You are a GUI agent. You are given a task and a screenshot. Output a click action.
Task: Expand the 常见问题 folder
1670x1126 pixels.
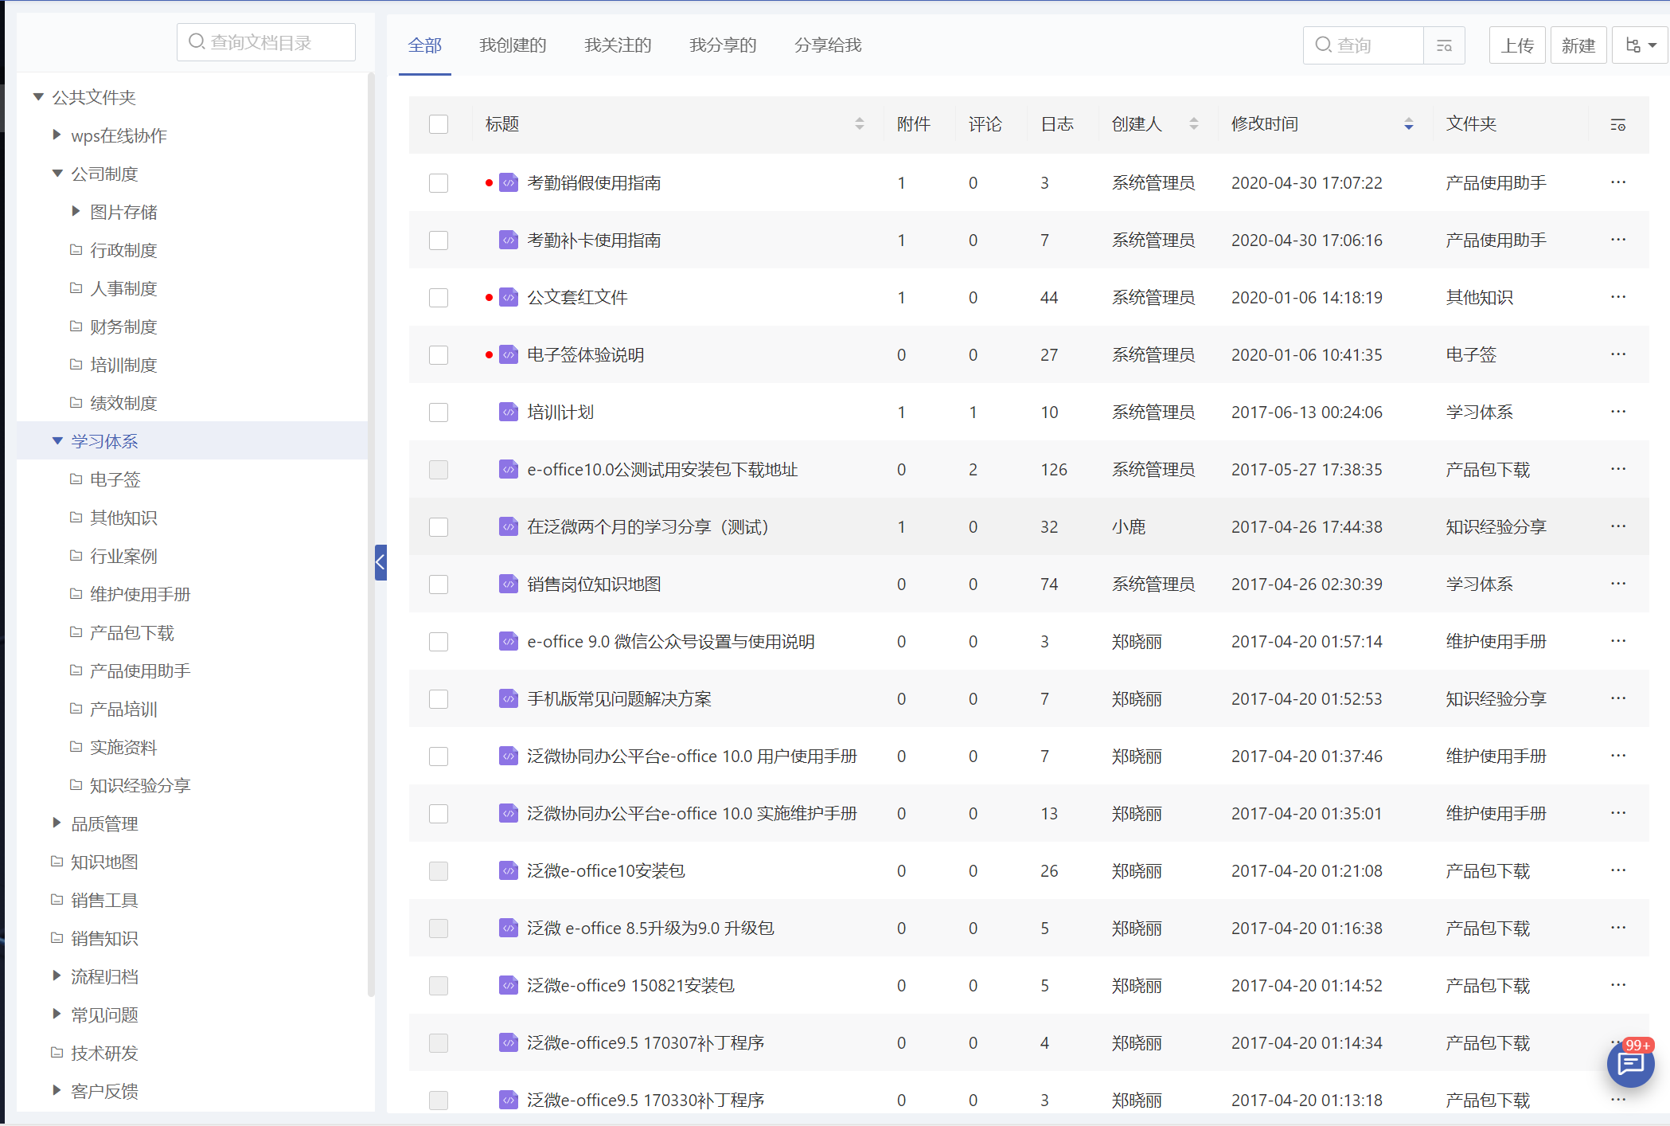pos(57,1014)
